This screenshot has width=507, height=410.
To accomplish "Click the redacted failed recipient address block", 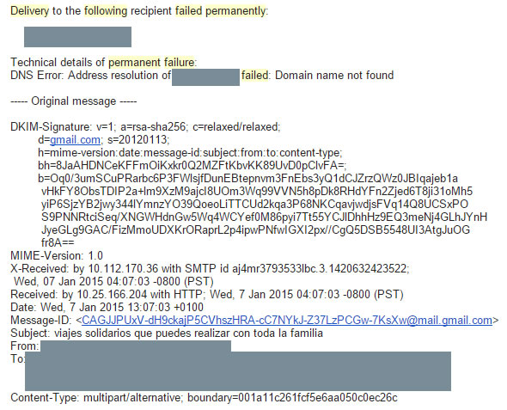I will click(x=77, y=37).
